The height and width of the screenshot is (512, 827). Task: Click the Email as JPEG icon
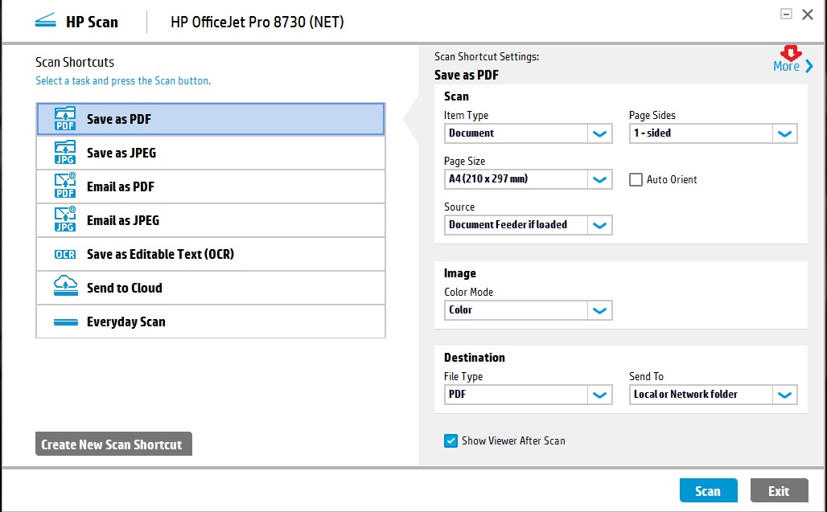[64, 220]
